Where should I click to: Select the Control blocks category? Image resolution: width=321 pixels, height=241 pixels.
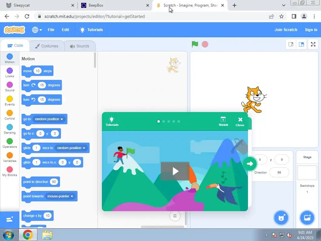click(10, 115)
